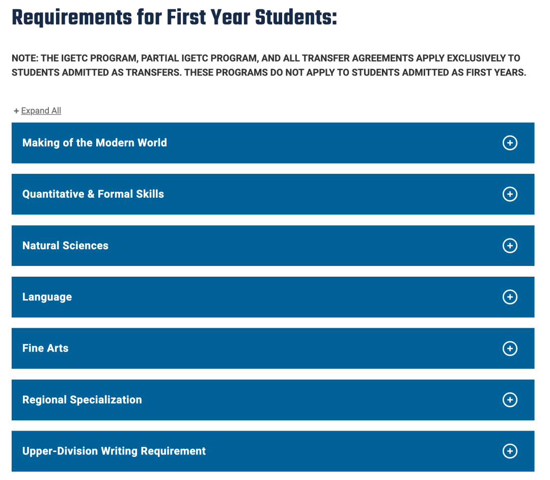This screenshot has height=480, width=550.
Task: Show the Regional Specialization section via its title
Action: tap(82, 400)
